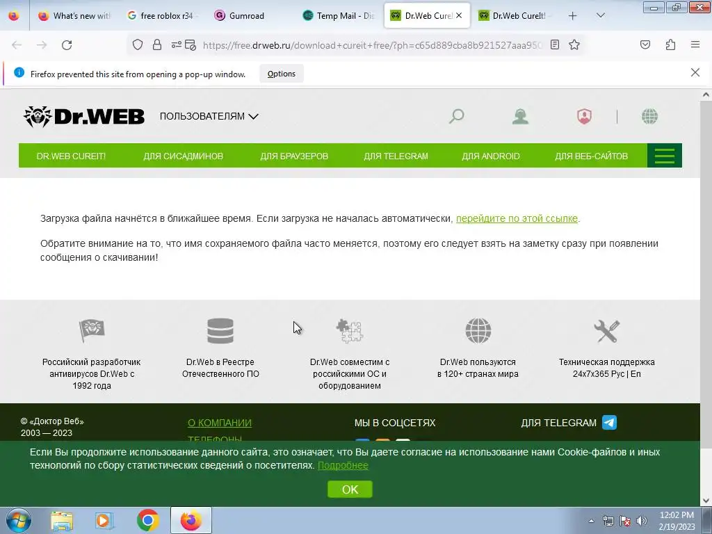Open the Firefox application menu
The image size is (712, 534).
point(695,44)
